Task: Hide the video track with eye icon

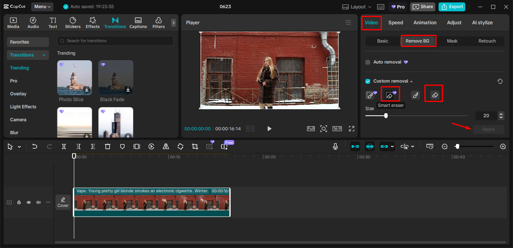Action: pyautogui.click(x=29, y=202)
